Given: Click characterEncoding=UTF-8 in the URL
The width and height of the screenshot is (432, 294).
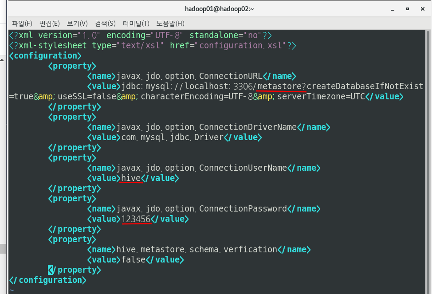Looking at the screenshot, I should tap(197, 96).
